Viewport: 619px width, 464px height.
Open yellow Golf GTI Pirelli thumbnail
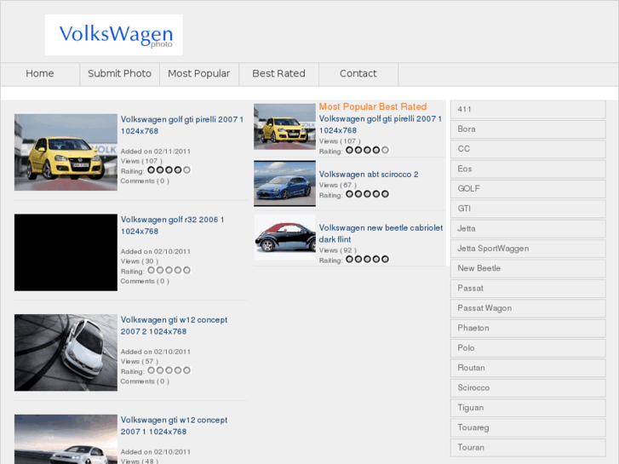pyautogui.click(x=66, y=152)
